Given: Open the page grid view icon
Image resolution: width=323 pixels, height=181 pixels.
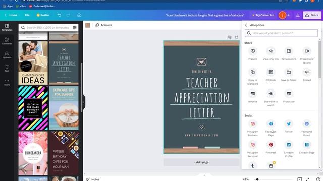Looking at the screenshot, I should (299, 179).
